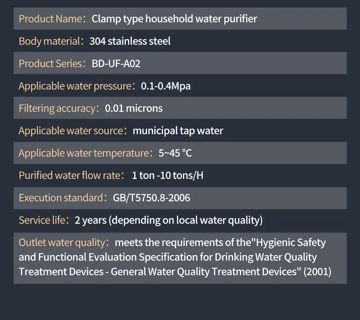This screenshot has width=360, height=320.
Task: Click the "Product Series" label
Action: click(x=50, y=63)
